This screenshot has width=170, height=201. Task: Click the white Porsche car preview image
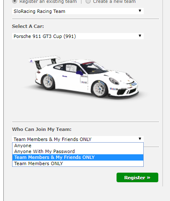click(84, 77)
